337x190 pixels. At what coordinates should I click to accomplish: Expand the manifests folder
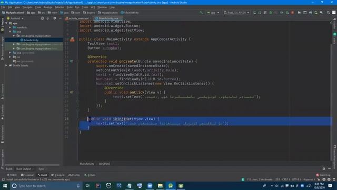point(10,27)
